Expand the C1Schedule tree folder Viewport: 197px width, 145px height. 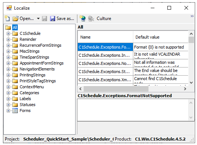8,33
